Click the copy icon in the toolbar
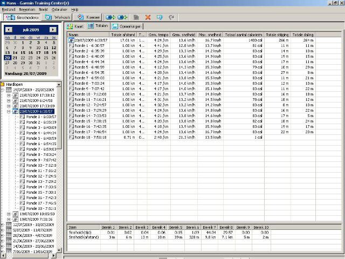The height and width of the screenshot is (259, 345). [136, 17]
